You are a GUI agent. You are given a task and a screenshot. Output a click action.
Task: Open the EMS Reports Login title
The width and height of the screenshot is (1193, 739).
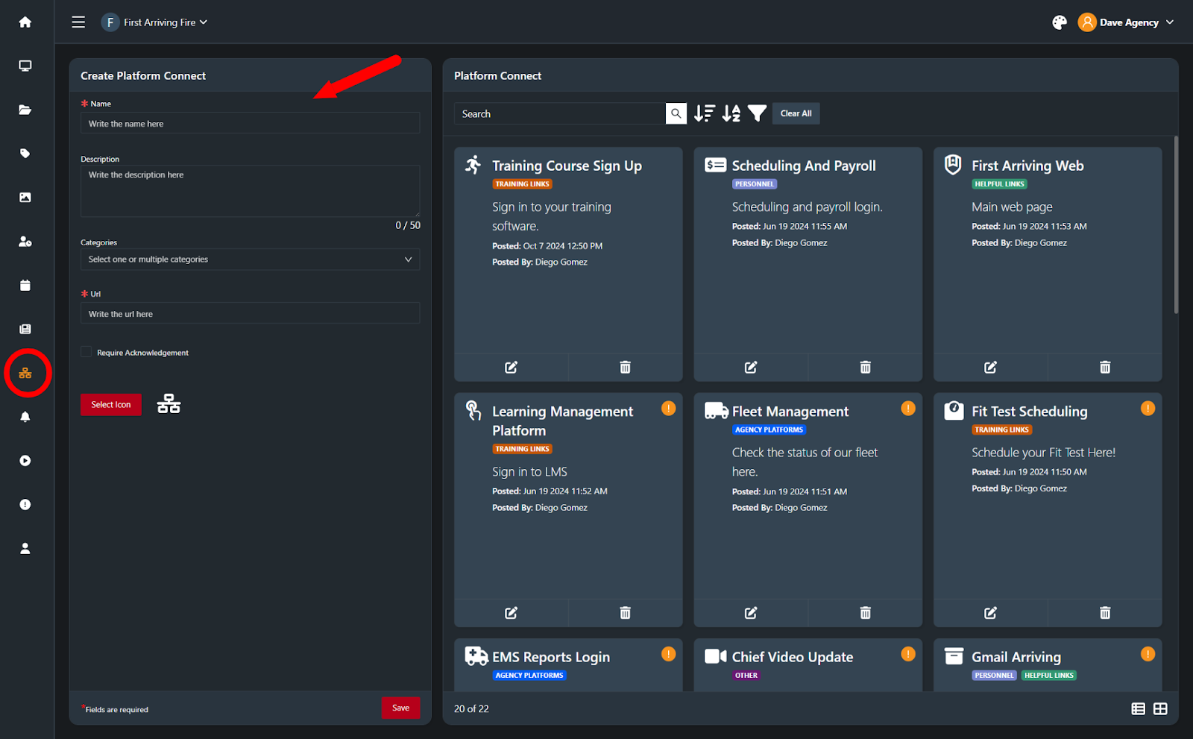point(551,657)
